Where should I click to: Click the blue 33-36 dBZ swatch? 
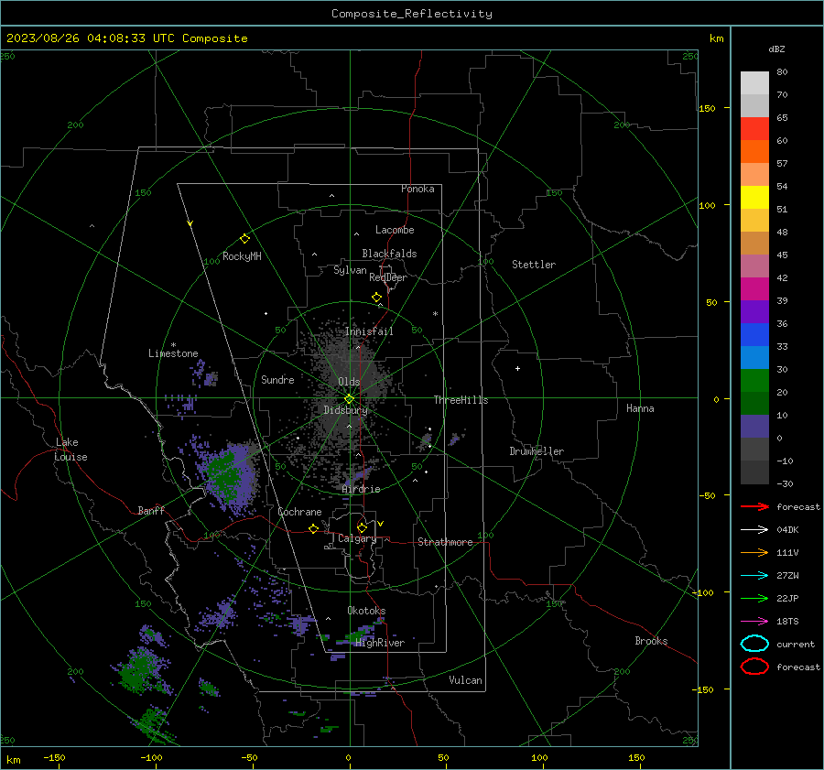coord(754,334)
